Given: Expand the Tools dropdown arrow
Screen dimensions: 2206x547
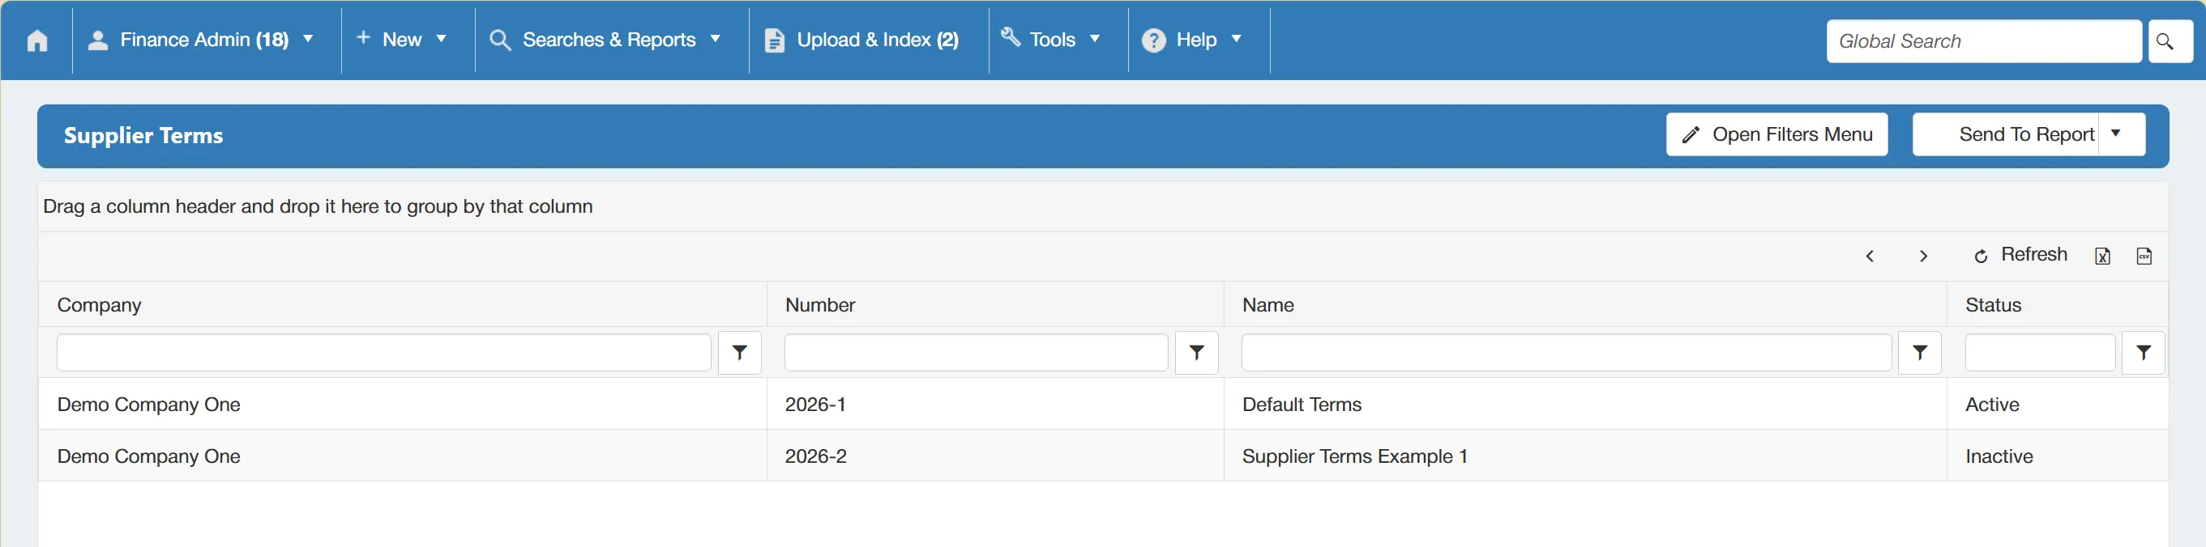Looking at the screenshot, I should pyautogui.click(x=1094, y=40).
